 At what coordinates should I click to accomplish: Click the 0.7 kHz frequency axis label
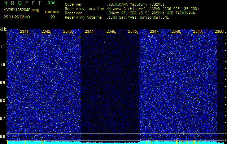[x=3, y=119]
